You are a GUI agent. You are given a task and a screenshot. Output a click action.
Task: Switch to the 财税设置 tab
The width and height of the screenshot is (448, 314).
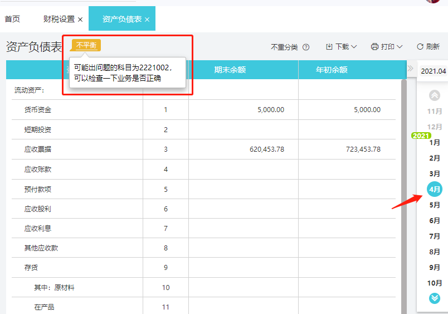[59, 19]
